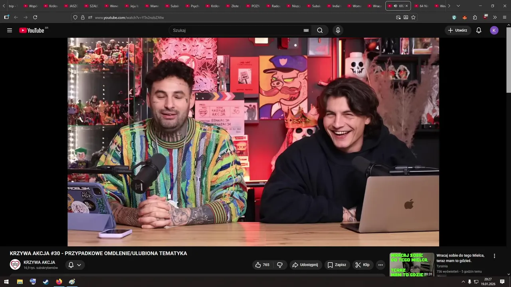Open options menu for suggested Mielec video
The image size is (511, 287).
point(494,256)
